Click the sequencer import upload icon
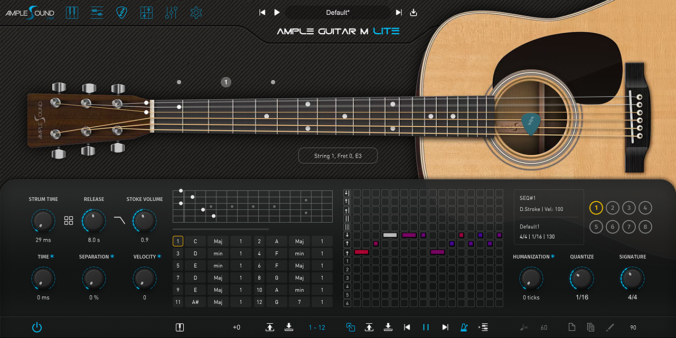 [369, 327]
